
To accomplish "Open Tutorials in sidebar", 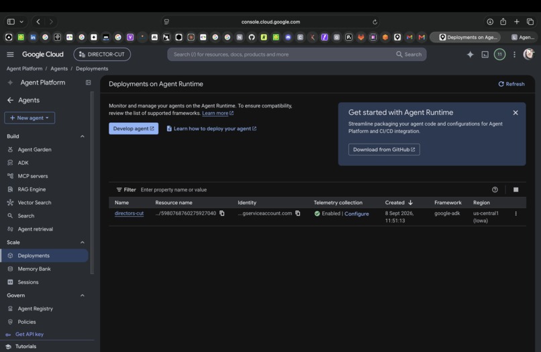I will 26,347.
